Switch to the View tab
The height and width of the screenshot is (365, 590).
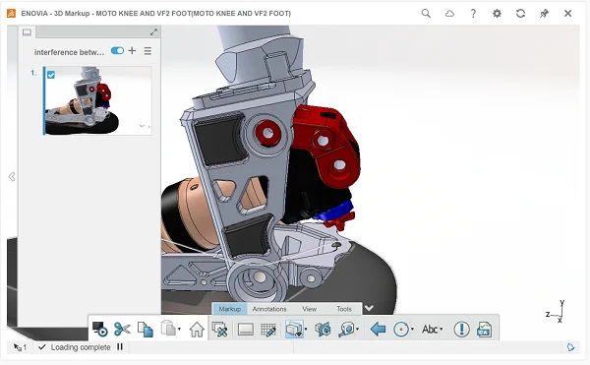(x=310, y=309)
